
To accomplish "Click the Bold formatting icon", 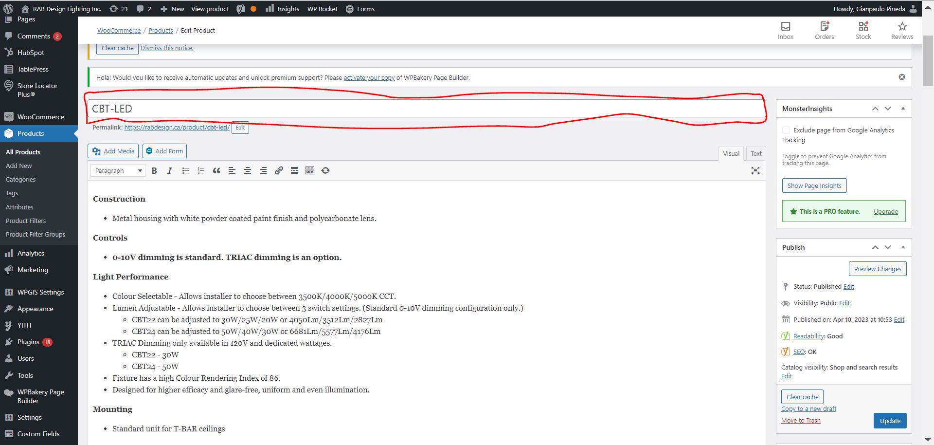I will (x=154, y=171).
